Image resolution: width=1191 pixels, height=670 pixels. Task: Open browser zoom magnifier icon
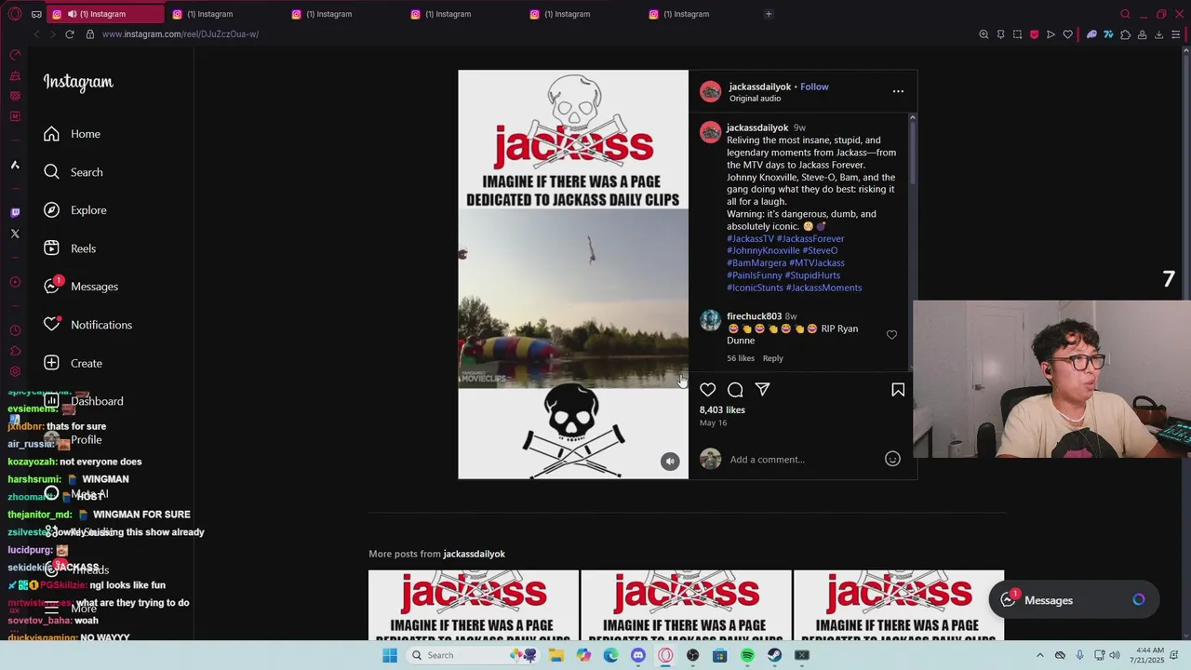click(x=984, y=34)
